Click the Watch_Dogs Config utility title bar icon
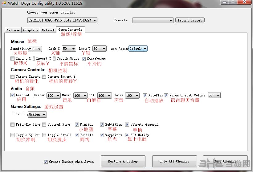This screenshot has height=172, width=253. (4, 3)
